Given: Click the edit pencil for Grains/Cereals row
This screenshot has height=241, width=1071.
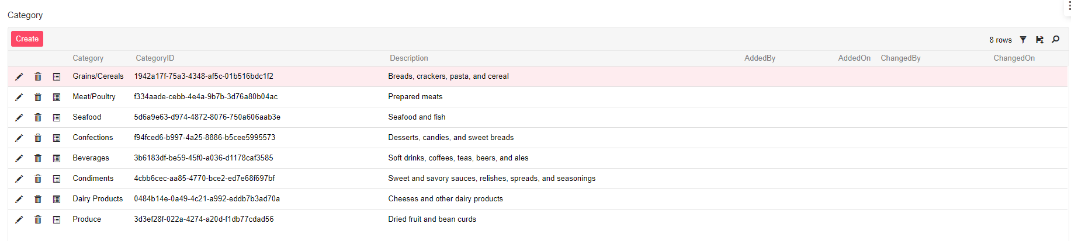Looking at the screenshot, I should (19, 76).
